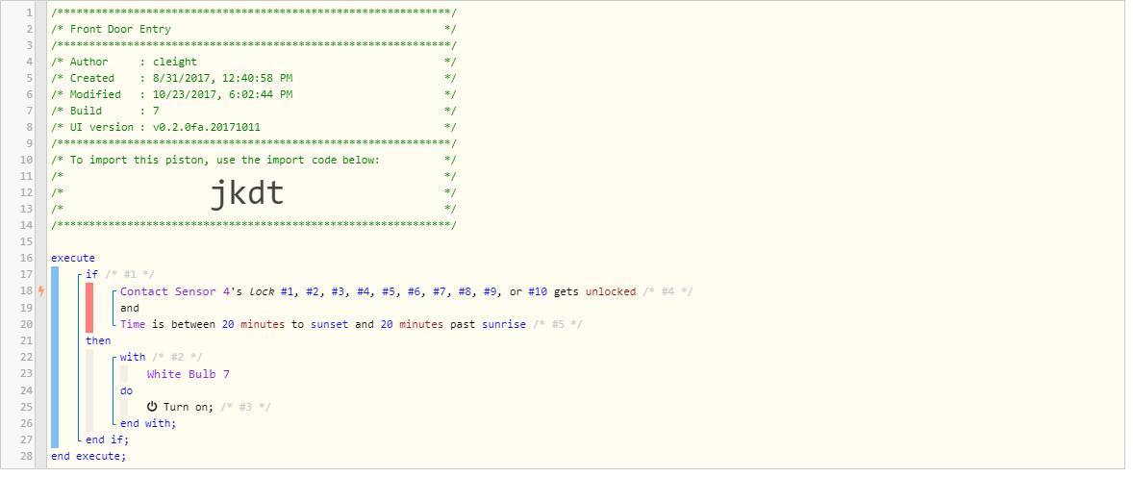The image size is (1133, 477).
Task: Click the power icon beside Turn on
Action: click(152, 407)
